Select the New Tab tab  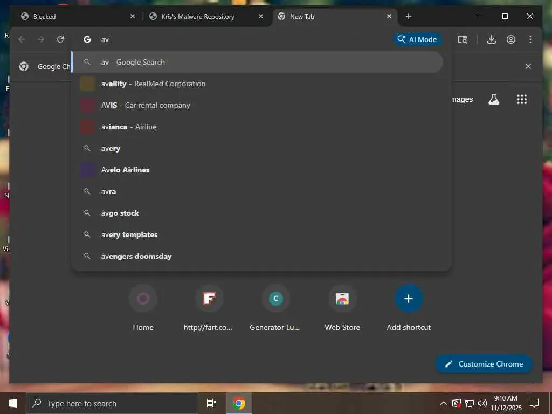pos(334,17)
